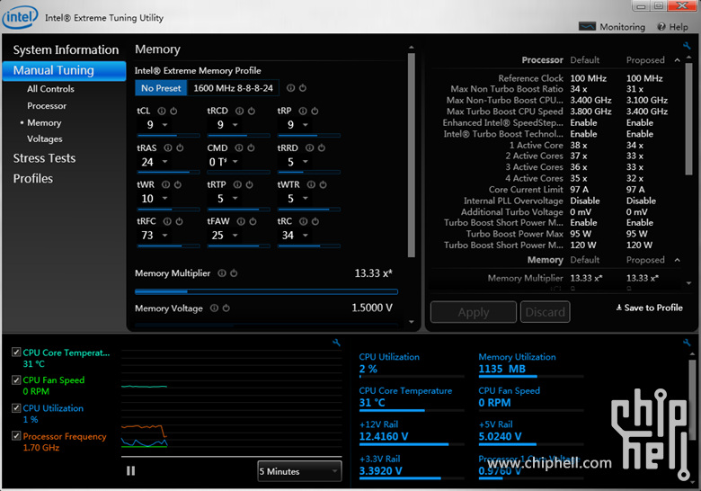Click the Intel logo
Image resolution: width=701 pixels, height=491 pixels.
tap(20, 17)
